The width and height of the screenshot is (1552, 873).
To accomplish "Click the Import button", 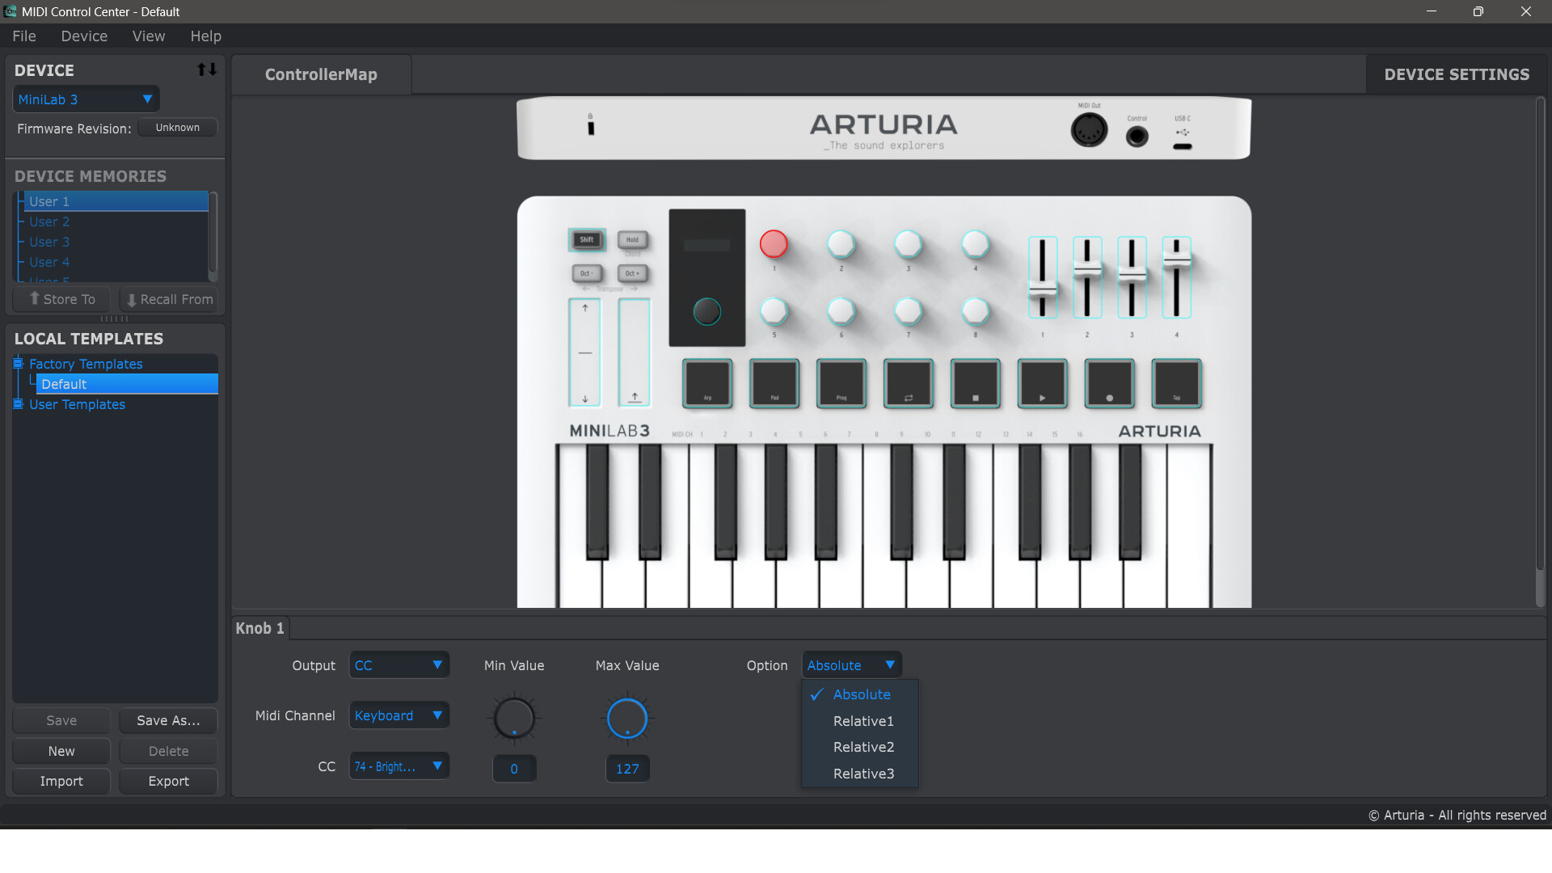I will [61, 781].
